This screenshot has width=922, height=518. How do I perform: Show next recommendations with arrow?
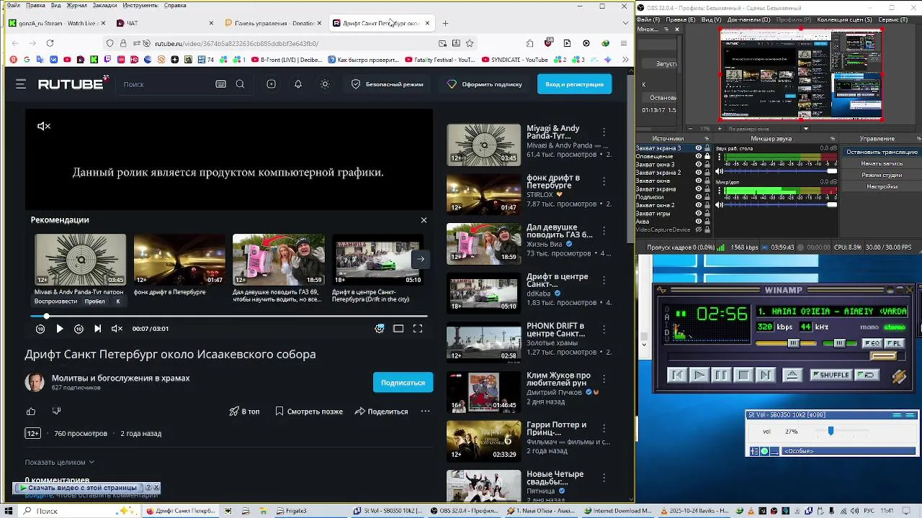click(x=420, y=259)
